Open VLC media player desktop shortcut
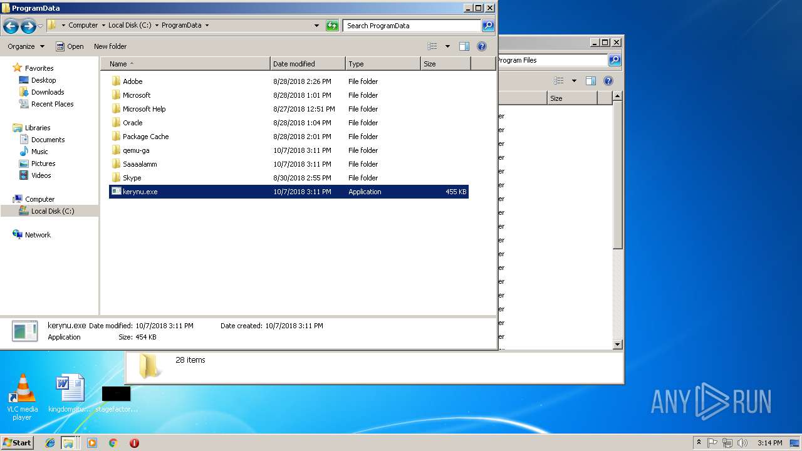The width and height of the screenshot is (802, 451). (22, 398)
